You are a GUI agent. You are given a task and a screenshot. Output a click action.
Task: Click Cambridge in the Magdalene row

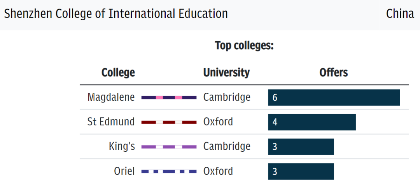point(227,97)
